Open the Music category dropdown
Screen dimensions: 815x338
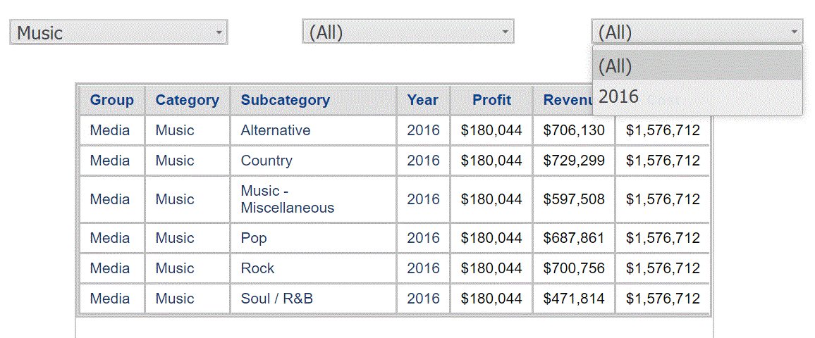coord(118,32)
